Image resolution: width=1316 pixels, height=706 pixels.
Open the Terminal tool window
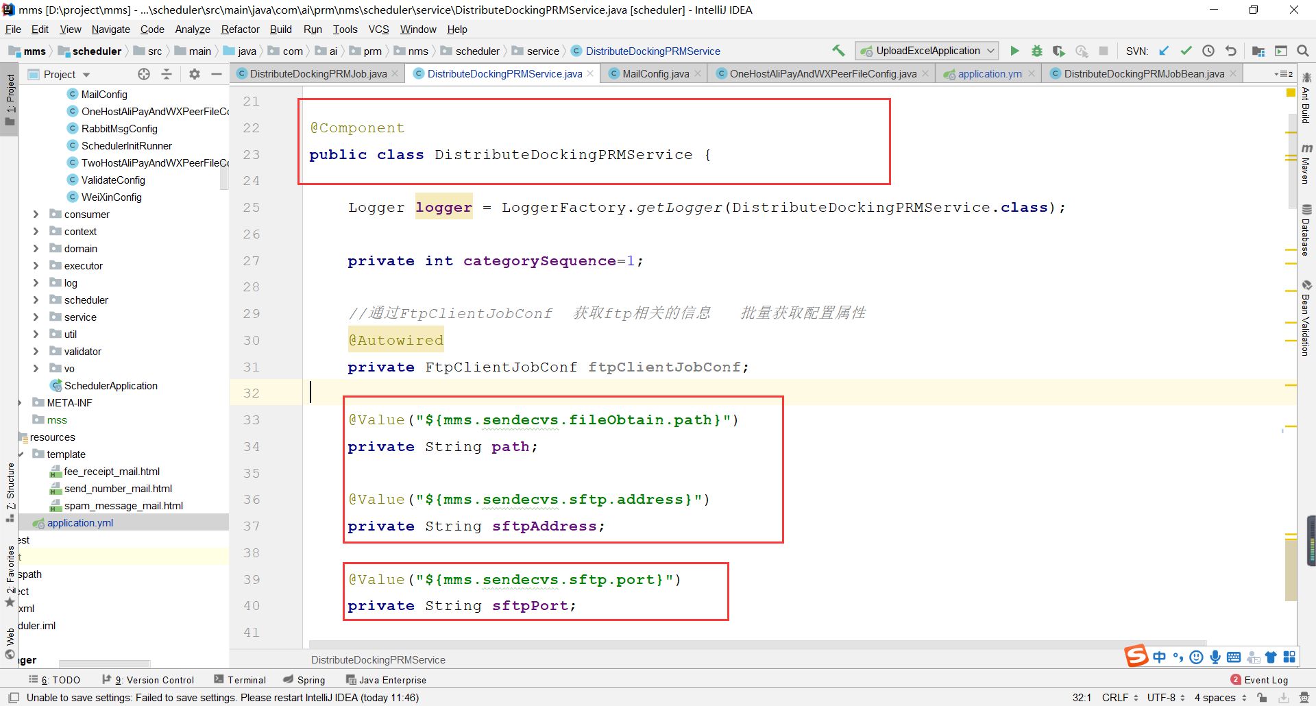(x=240, y=680)
